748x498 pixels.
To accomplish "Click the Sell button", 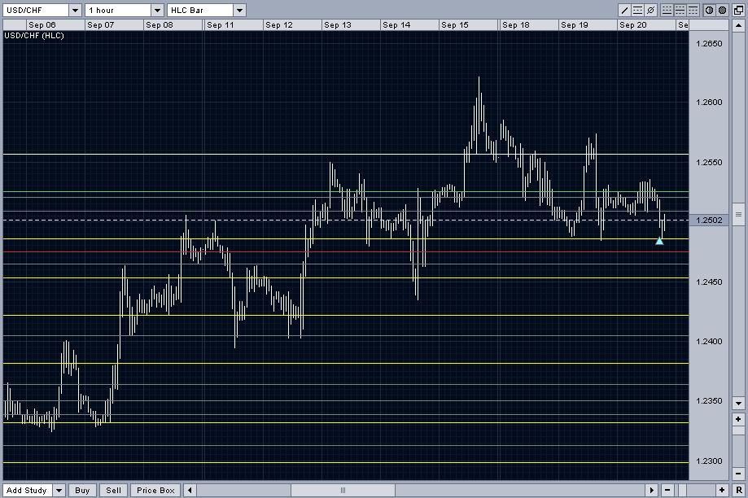I will (x=114, y=490).
